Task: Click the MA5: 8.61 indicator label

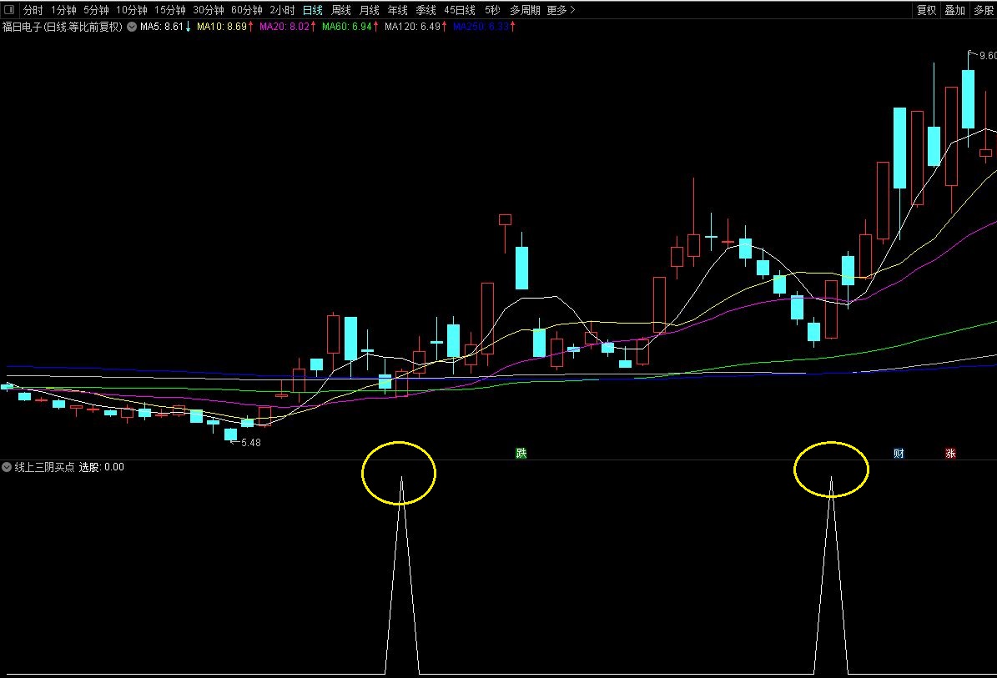Action: pos(162,27)
